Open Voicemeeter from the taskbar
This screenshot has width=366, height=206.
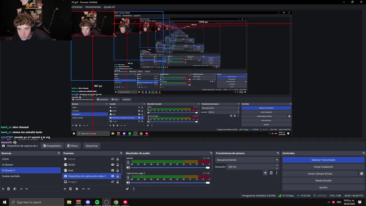pyautogui.click(x=78, y=202)
